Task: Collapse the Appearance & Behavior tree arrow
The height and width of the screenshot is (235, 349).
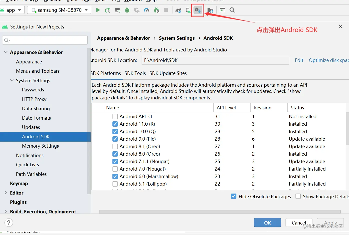Action: tap(6, 52)
